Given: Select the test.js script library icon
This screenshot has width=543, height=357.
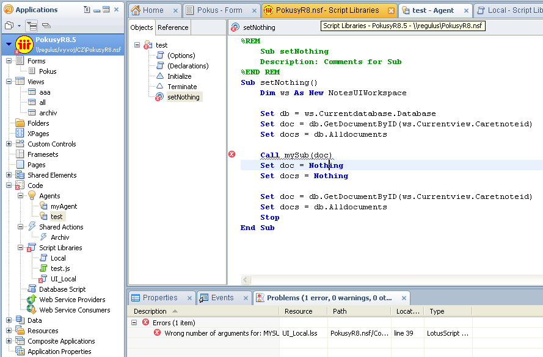Looking at the screenshot, I should (x=43, y=269).
